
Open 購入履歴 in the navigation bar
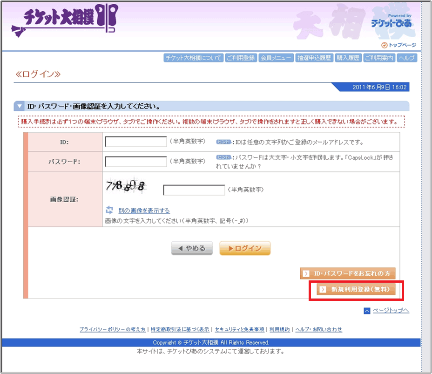click(x=348, y=58)
